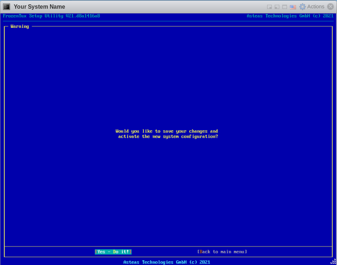Screen dimensions: 337x265
Task: Click the Warning dialog title
Action: [x=20, y=26]
